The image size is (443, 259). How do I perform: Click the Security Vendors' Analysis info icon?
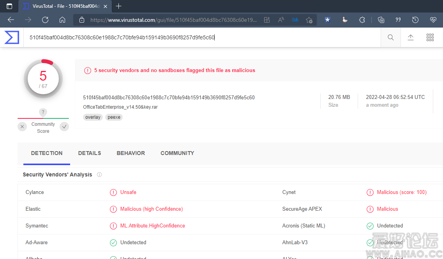(99, 175)
